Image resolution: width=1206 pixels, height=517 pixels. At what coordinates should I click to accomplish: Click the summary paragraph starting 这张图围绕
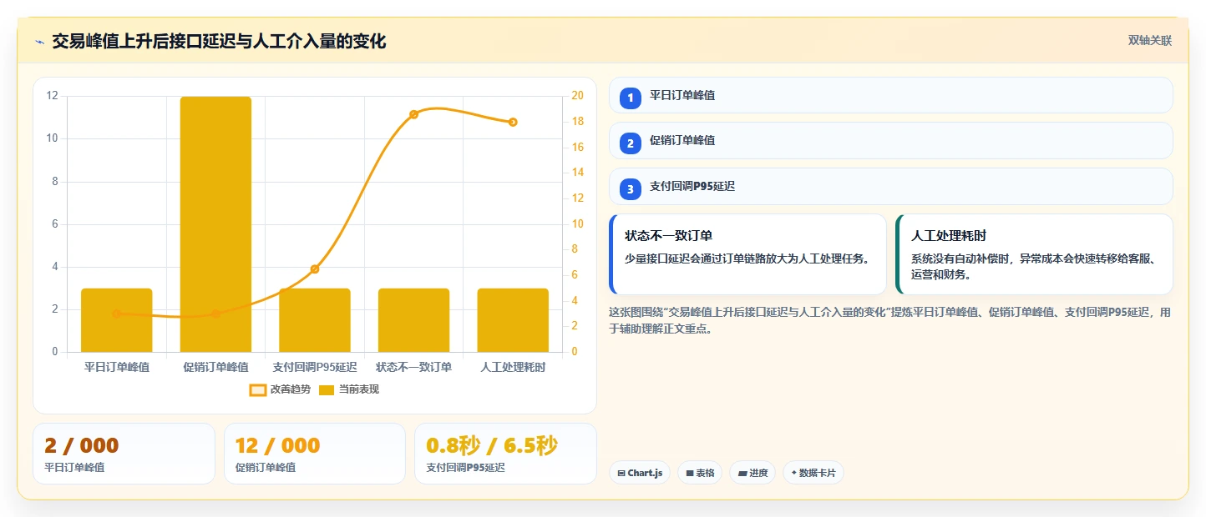[890, 320]
